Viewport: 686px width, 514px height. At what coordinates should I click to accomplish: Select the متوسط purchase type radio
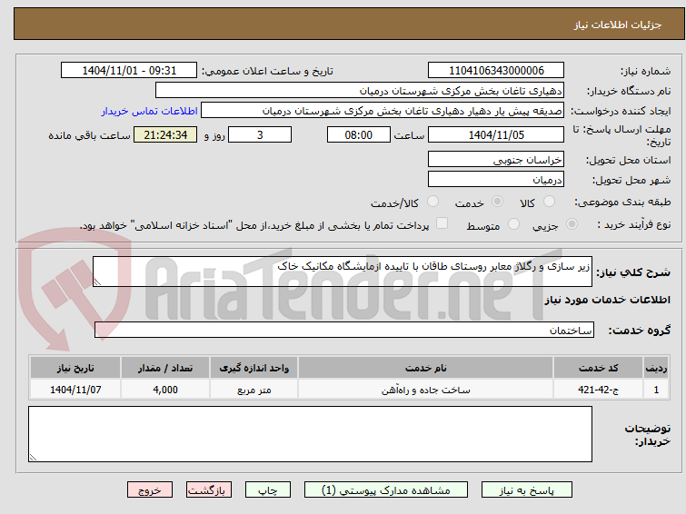tap(513, 224)
